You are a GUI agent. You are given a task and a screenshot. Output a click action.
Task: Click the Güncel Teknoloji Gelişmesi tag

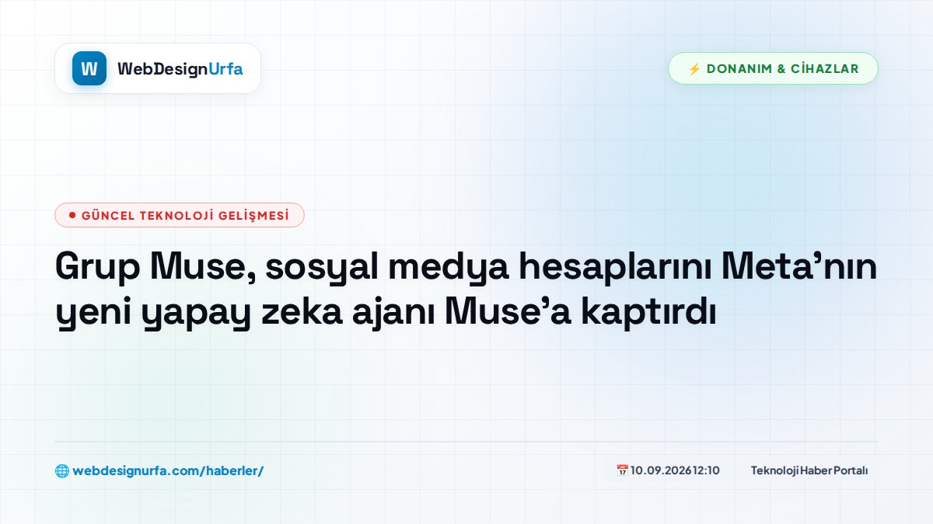click(180, 215)
